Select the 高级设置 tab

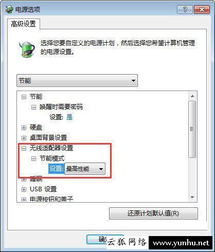[24, 24]
